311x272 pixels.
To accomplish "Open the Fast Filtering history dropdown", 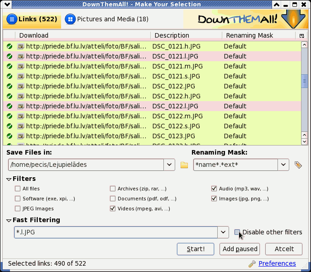I will (223, 232).
